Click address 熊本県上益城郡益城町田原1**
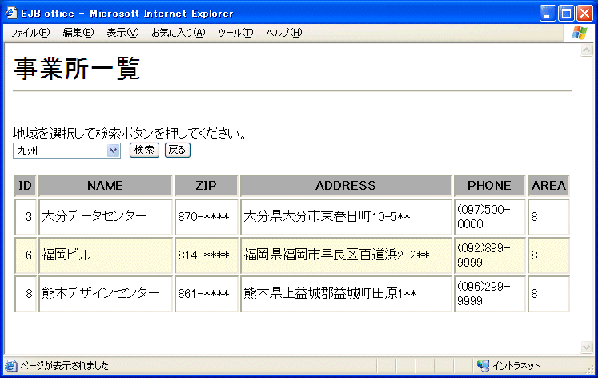The width and height of the screenshot is (598, 378). [x=330, y=293]
